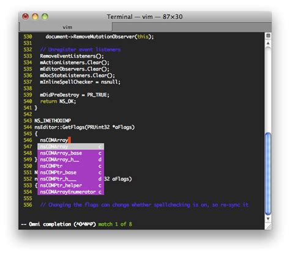Click the 'Changing the flags' comment line

tap(144, 205)
